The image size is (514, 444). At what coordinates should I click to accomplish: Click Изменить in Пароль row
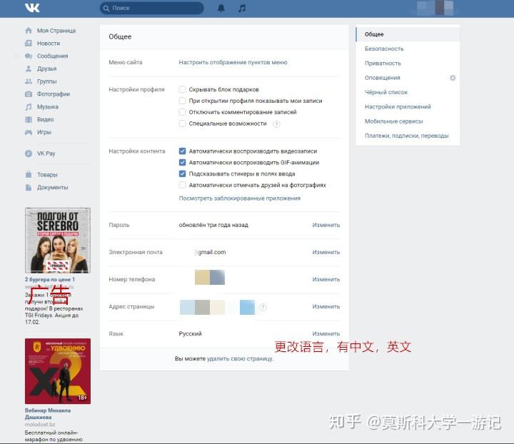coord(326,225)
